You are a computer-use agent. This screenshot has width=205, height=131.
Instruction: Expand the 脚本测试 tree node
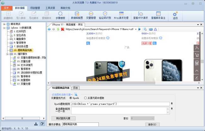click(x=4, y=24)
